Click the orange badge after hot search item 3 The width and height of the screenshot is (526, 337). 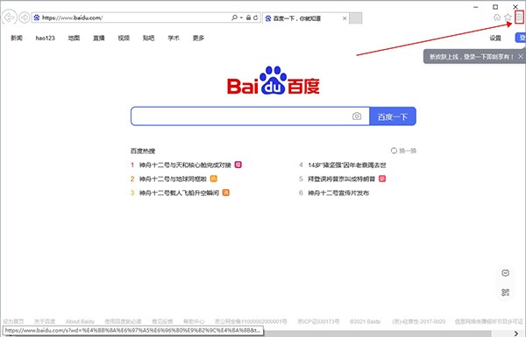[x=226, y=193]
